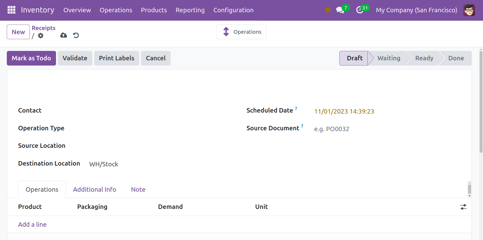This screenshot has width=483, height=240.
Task: Open the apps grid menu
Action: [x=11, y=10]
